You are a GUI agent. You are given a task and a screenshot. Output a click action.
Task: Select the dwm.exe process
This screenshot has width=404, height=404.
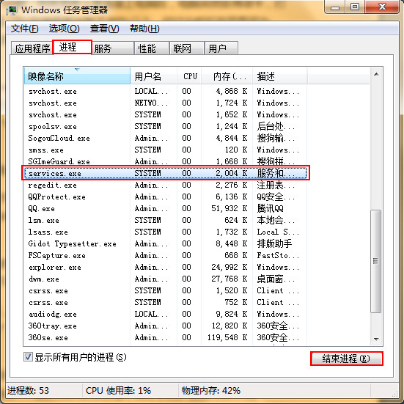pos(166,279)
